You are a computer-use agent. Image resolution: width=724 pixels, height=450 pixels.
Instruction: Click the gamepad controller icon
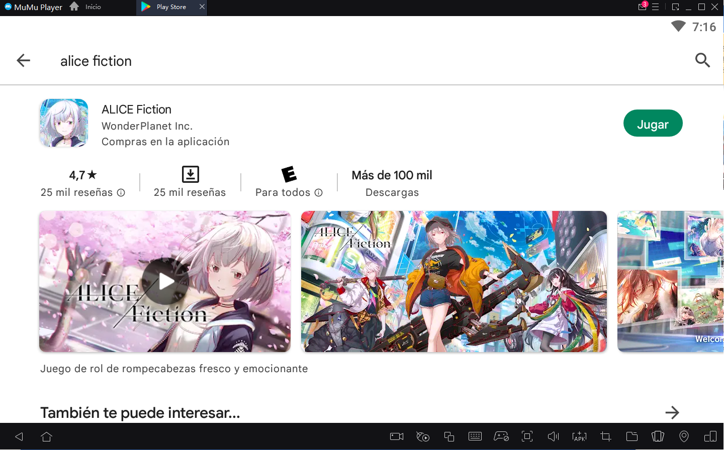(501, 436)
